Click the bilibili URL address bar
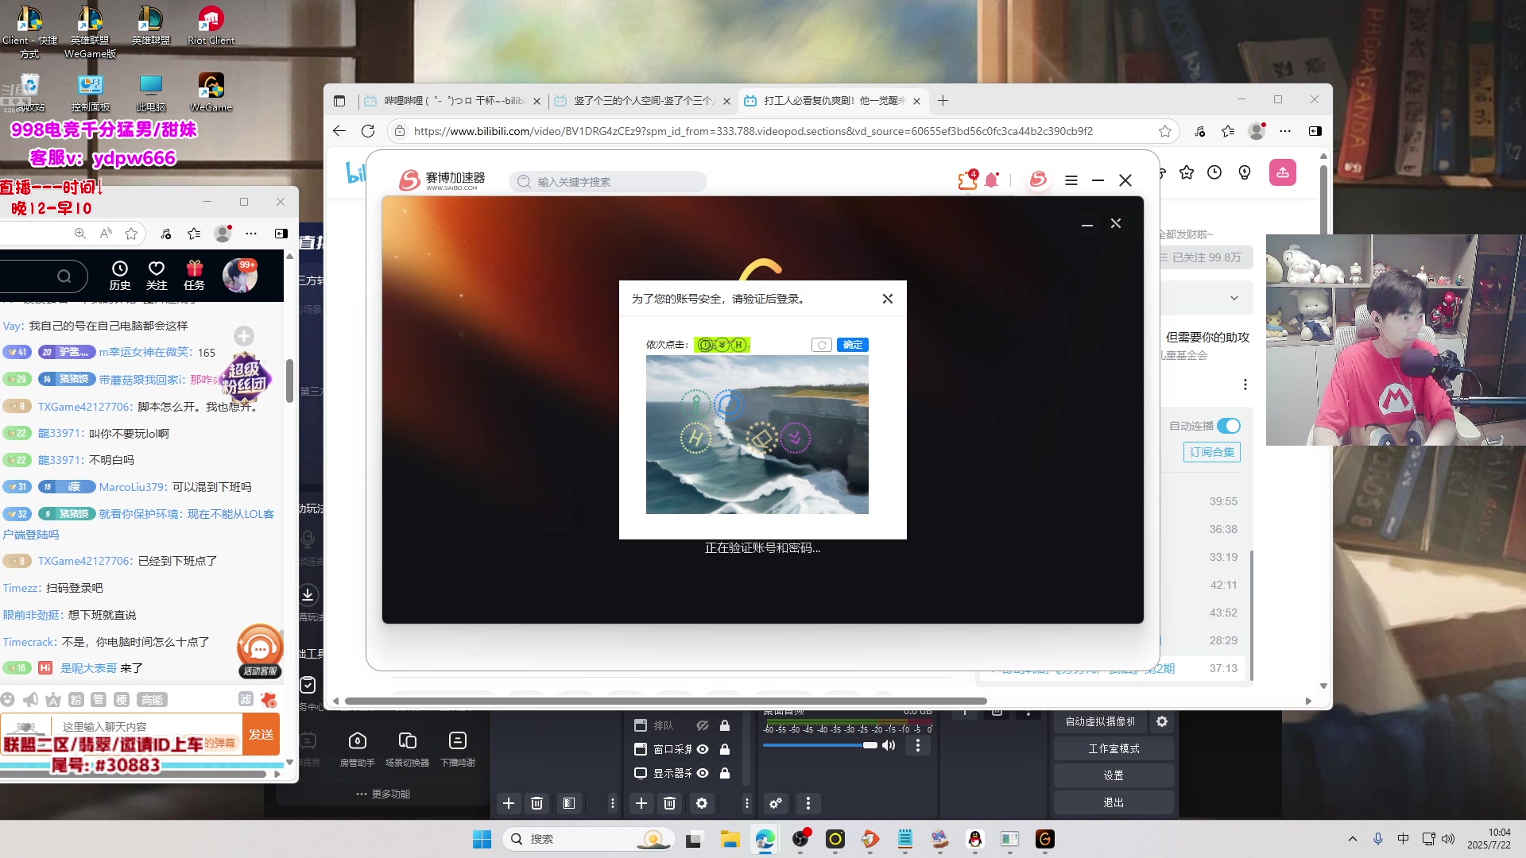The height and width of the screenshot is (858, 1526). click(x=753, y=131)
